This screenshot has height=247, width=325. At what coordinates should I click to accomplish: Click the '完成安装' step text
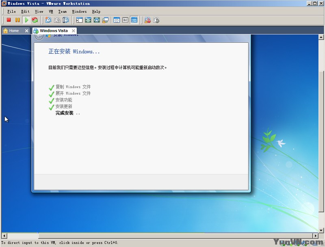click(65, 113)
